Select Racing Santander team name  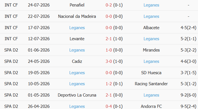pos(151,84)
